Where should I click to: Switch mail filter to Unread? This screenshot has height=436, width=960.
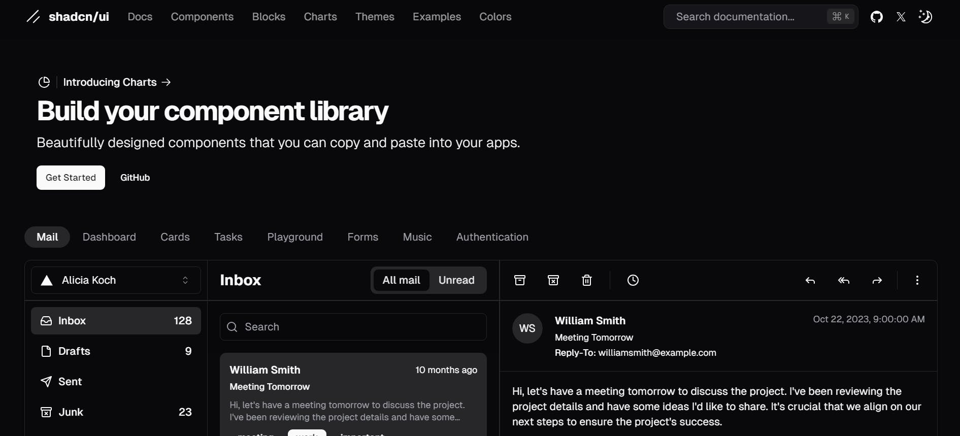click(x=456, y=280)
